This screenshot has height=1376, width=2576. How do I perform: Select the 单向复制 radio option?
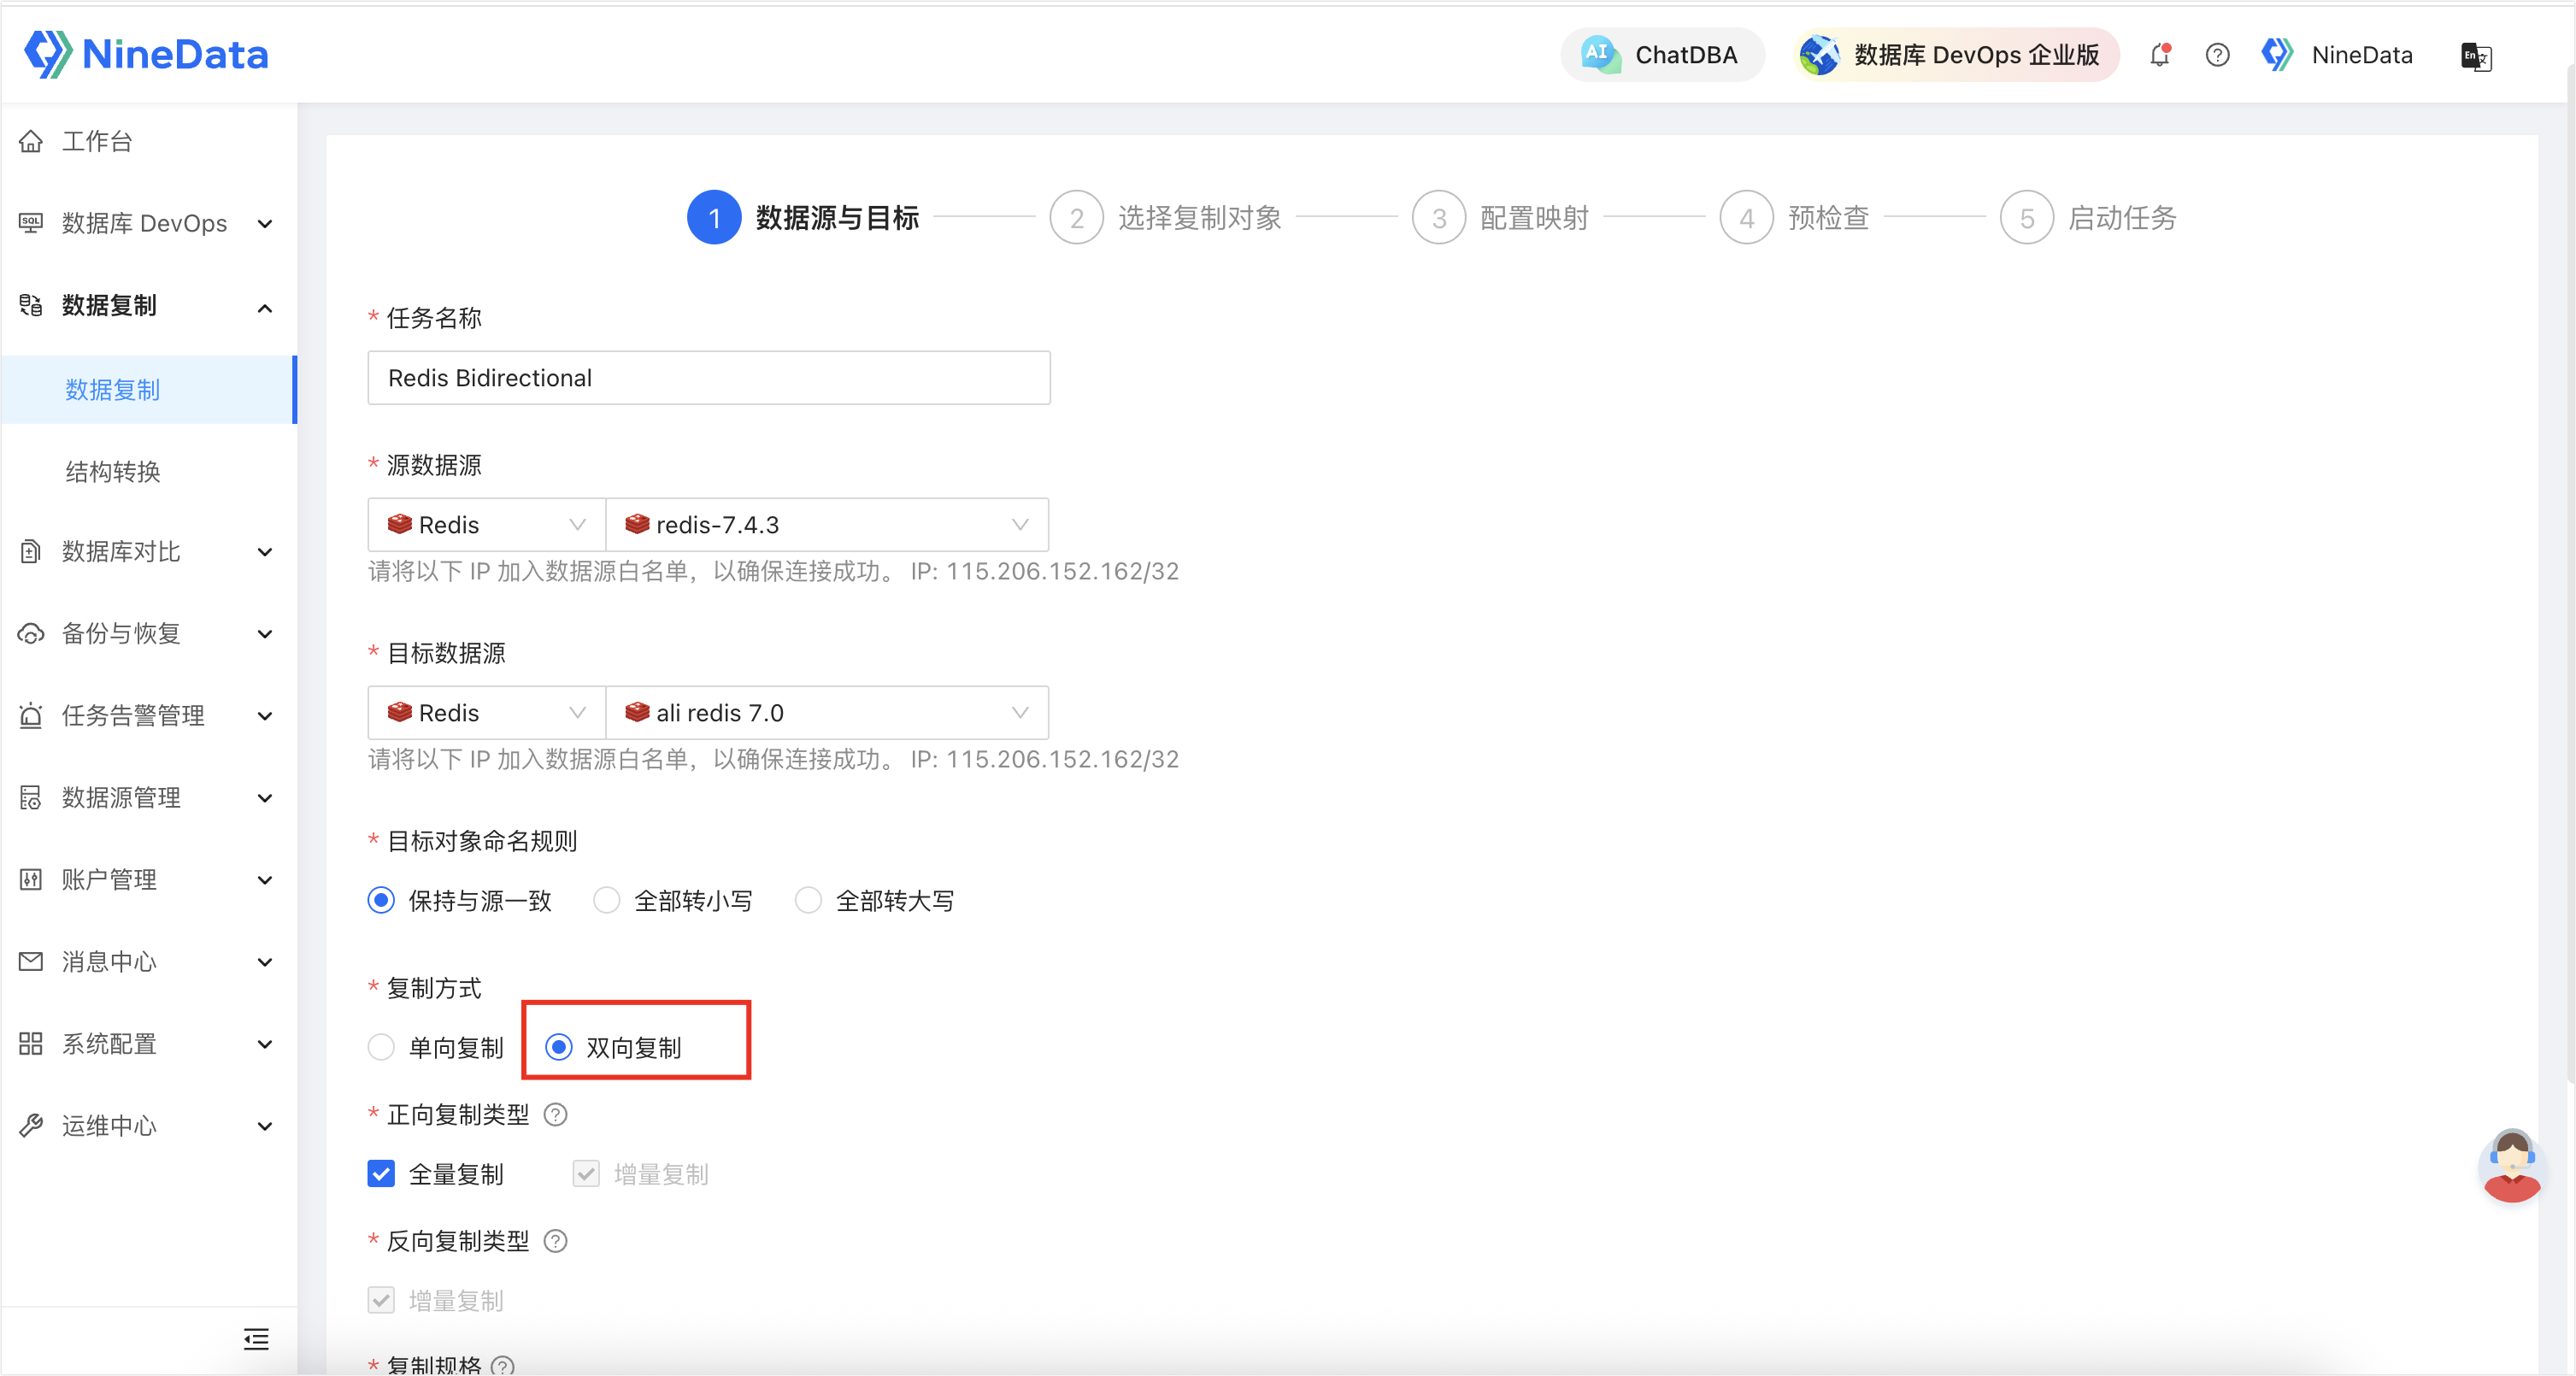click(381, 1047)
